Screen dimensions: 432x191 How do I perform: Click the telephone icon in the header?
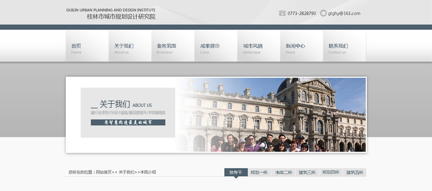(x=282, y=13)
